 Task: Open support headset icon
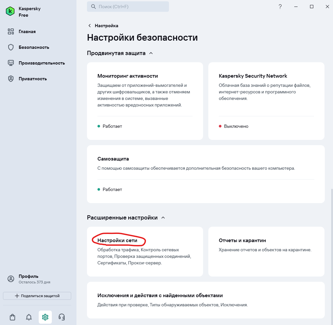pos(61,317)
